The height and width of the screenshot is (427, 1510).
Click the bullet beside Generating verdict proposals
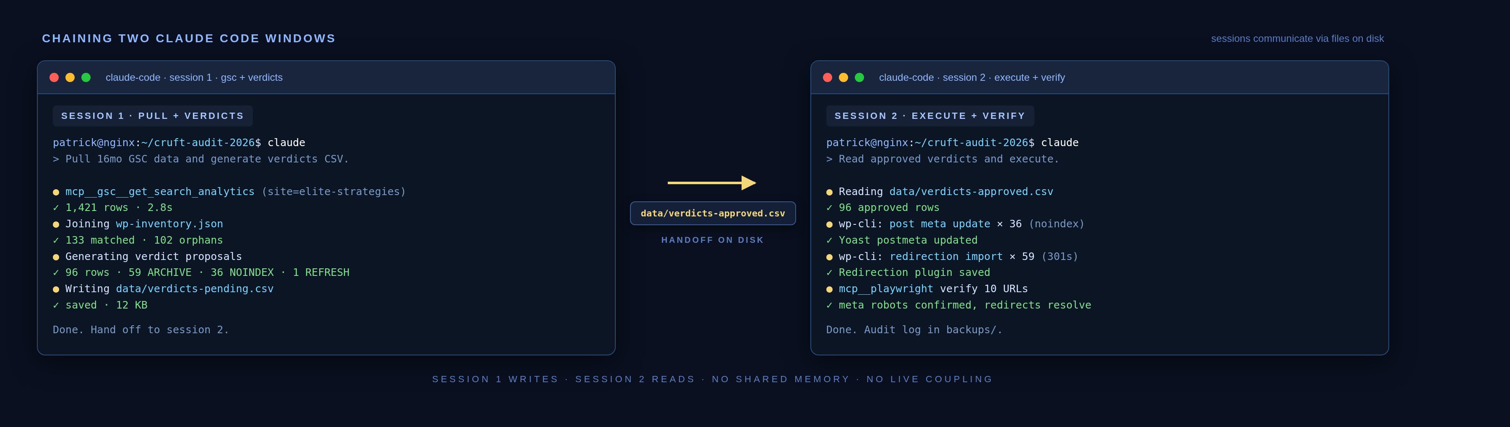tap(56, 256)
